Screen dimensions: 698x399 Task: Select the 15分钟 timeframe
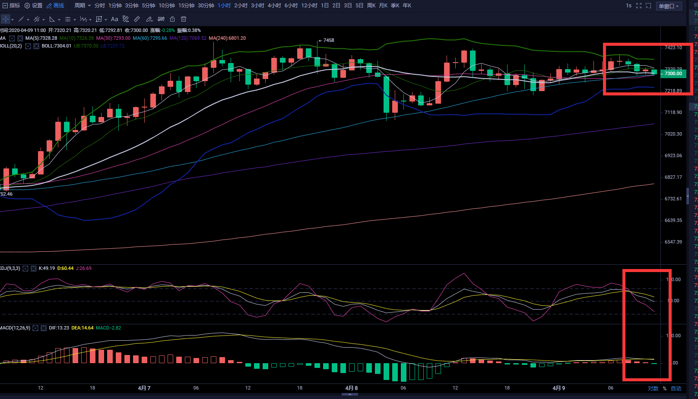(187, 6)
